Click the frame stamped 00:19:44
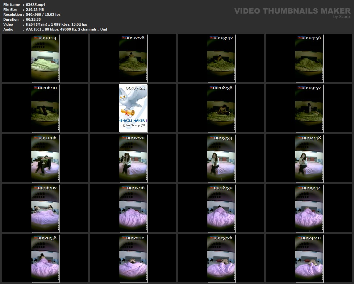The image size is (354, 284). [309, 208]
